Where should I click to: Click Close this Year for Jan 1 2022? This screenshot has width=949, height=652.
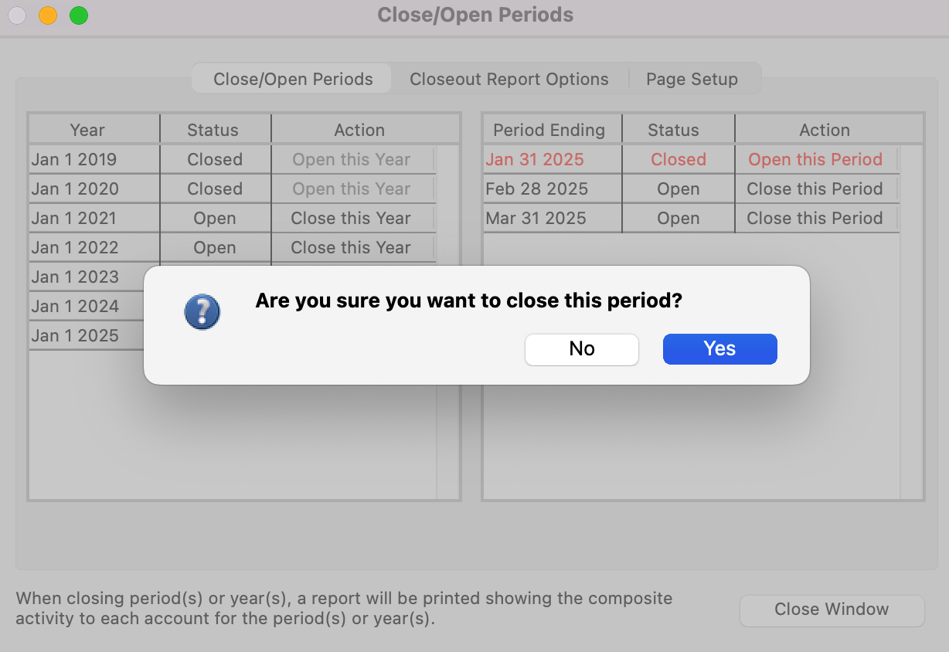pyautogui.click(x=351, y=248)
